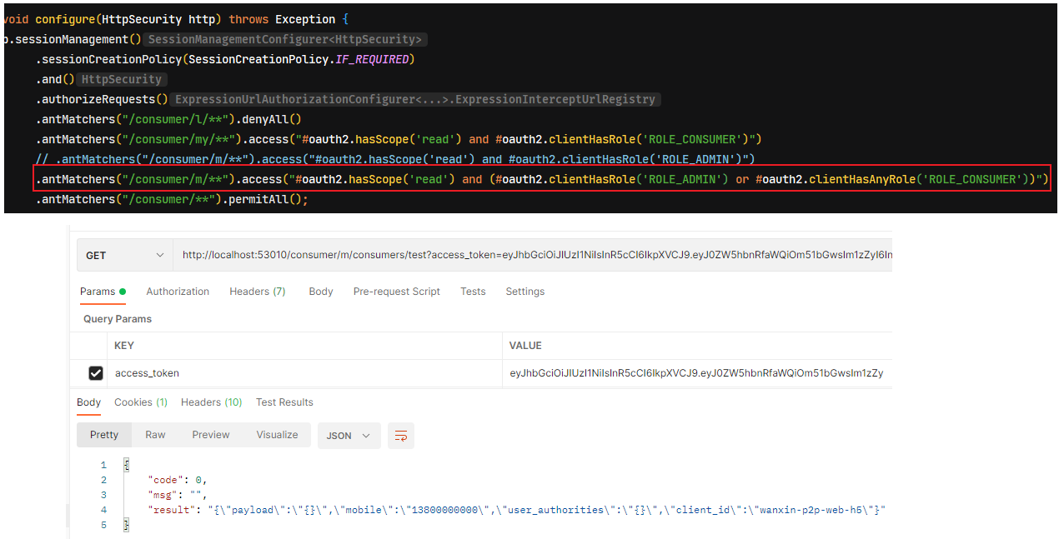Switch to the Tests tab
Screen dimensions: 1059x539
pyautogui.click(x=473, y=292)
